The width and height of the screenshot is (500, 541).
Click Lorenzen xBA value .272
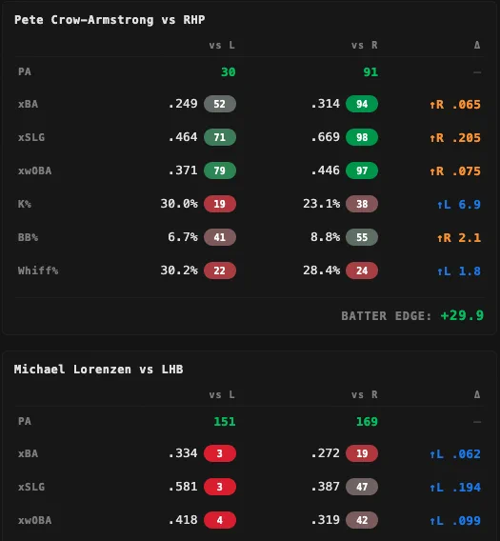coord(326,453)
